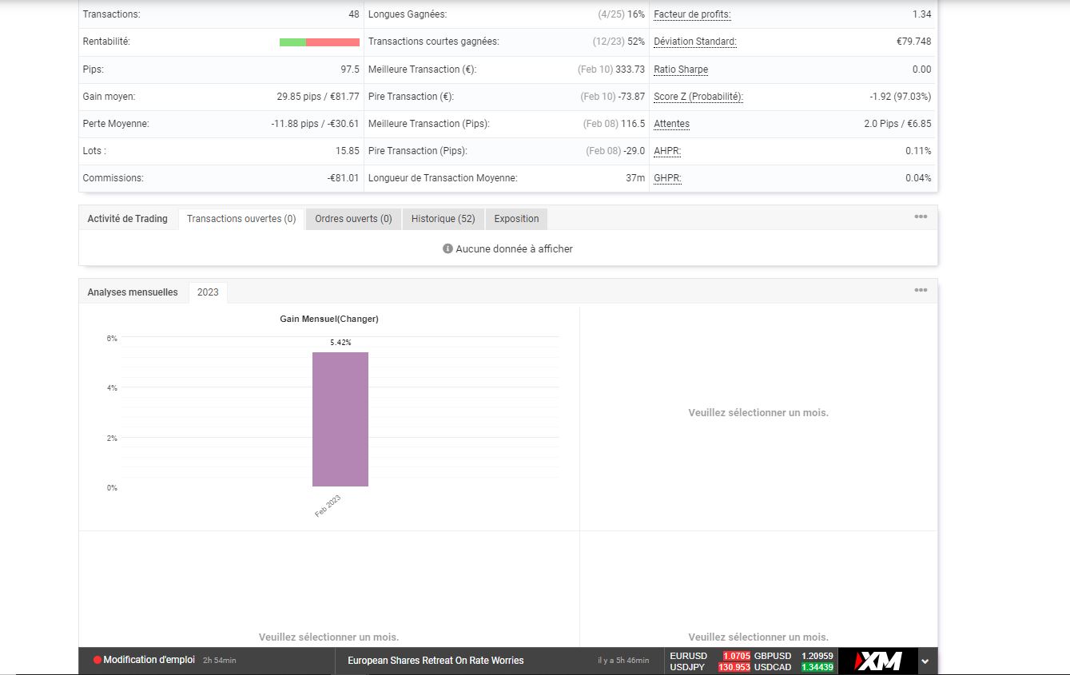
Task: Open the Facteur de profits definition link
Action: 692,14
